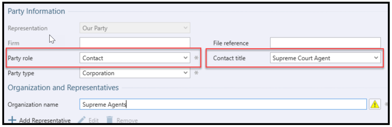Click the Edit button label

tap(94, 121)
